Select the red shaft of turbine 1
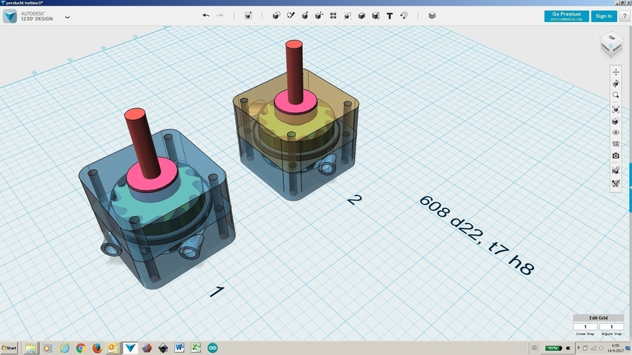Image resolution: width=632 pixels, height=355 pixels. click(x=143, y=144)
